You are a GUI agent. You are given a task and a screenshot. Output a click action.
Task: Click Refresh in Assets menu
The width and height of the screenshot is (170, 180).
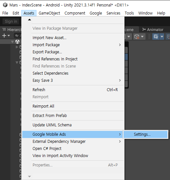click(73, 90)
